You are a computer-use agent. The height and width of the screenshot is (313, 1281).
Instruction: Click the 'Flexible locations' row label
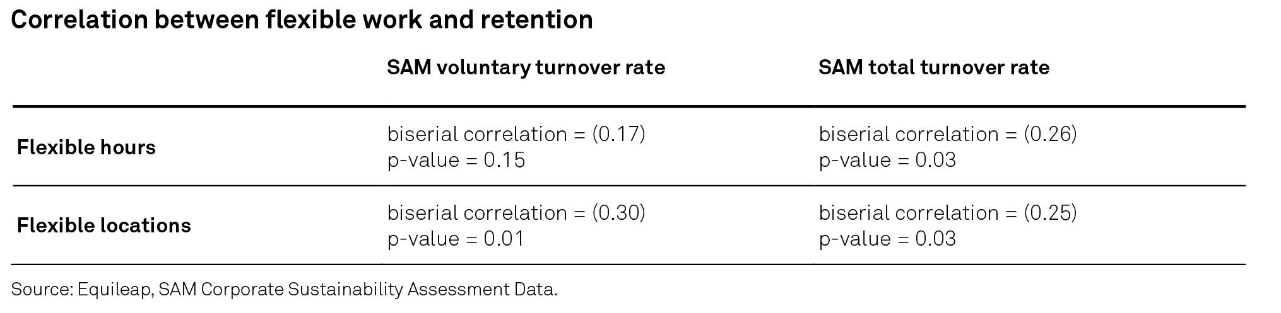pyautogui.click(x=103, y=225)
